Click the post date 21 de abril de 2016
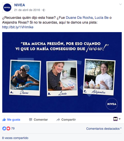This screenshot has height=141, width=124. click(27, 10)
